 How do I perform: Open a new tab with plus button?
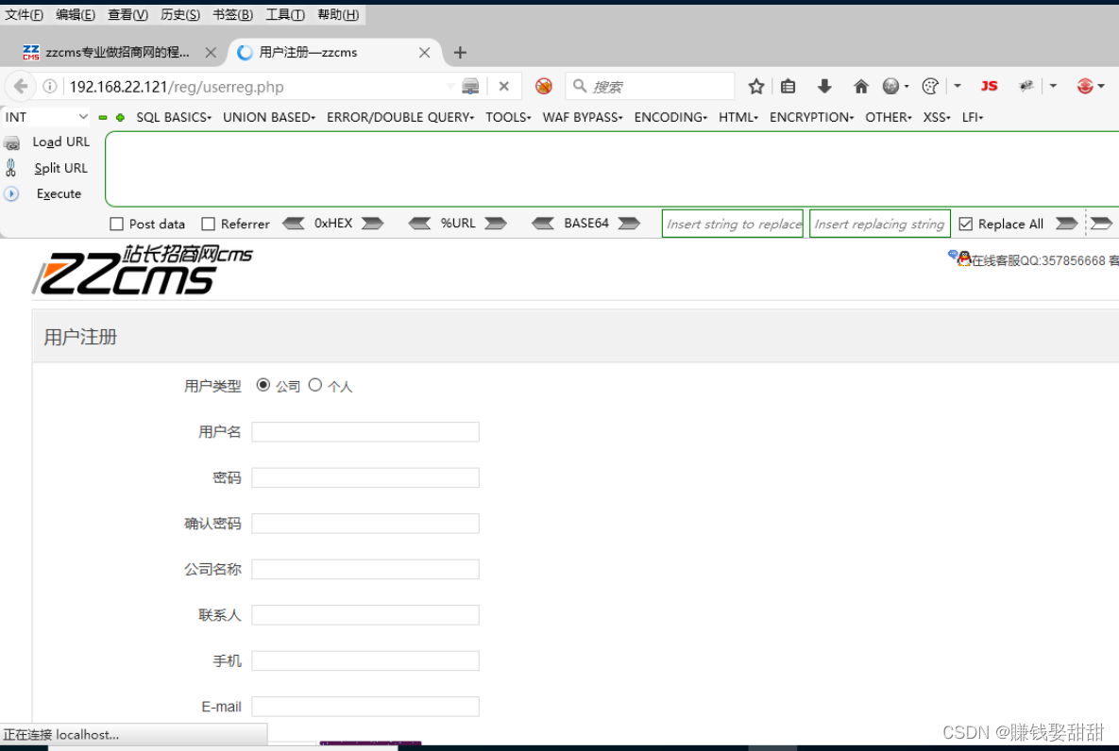click(460, 52)
